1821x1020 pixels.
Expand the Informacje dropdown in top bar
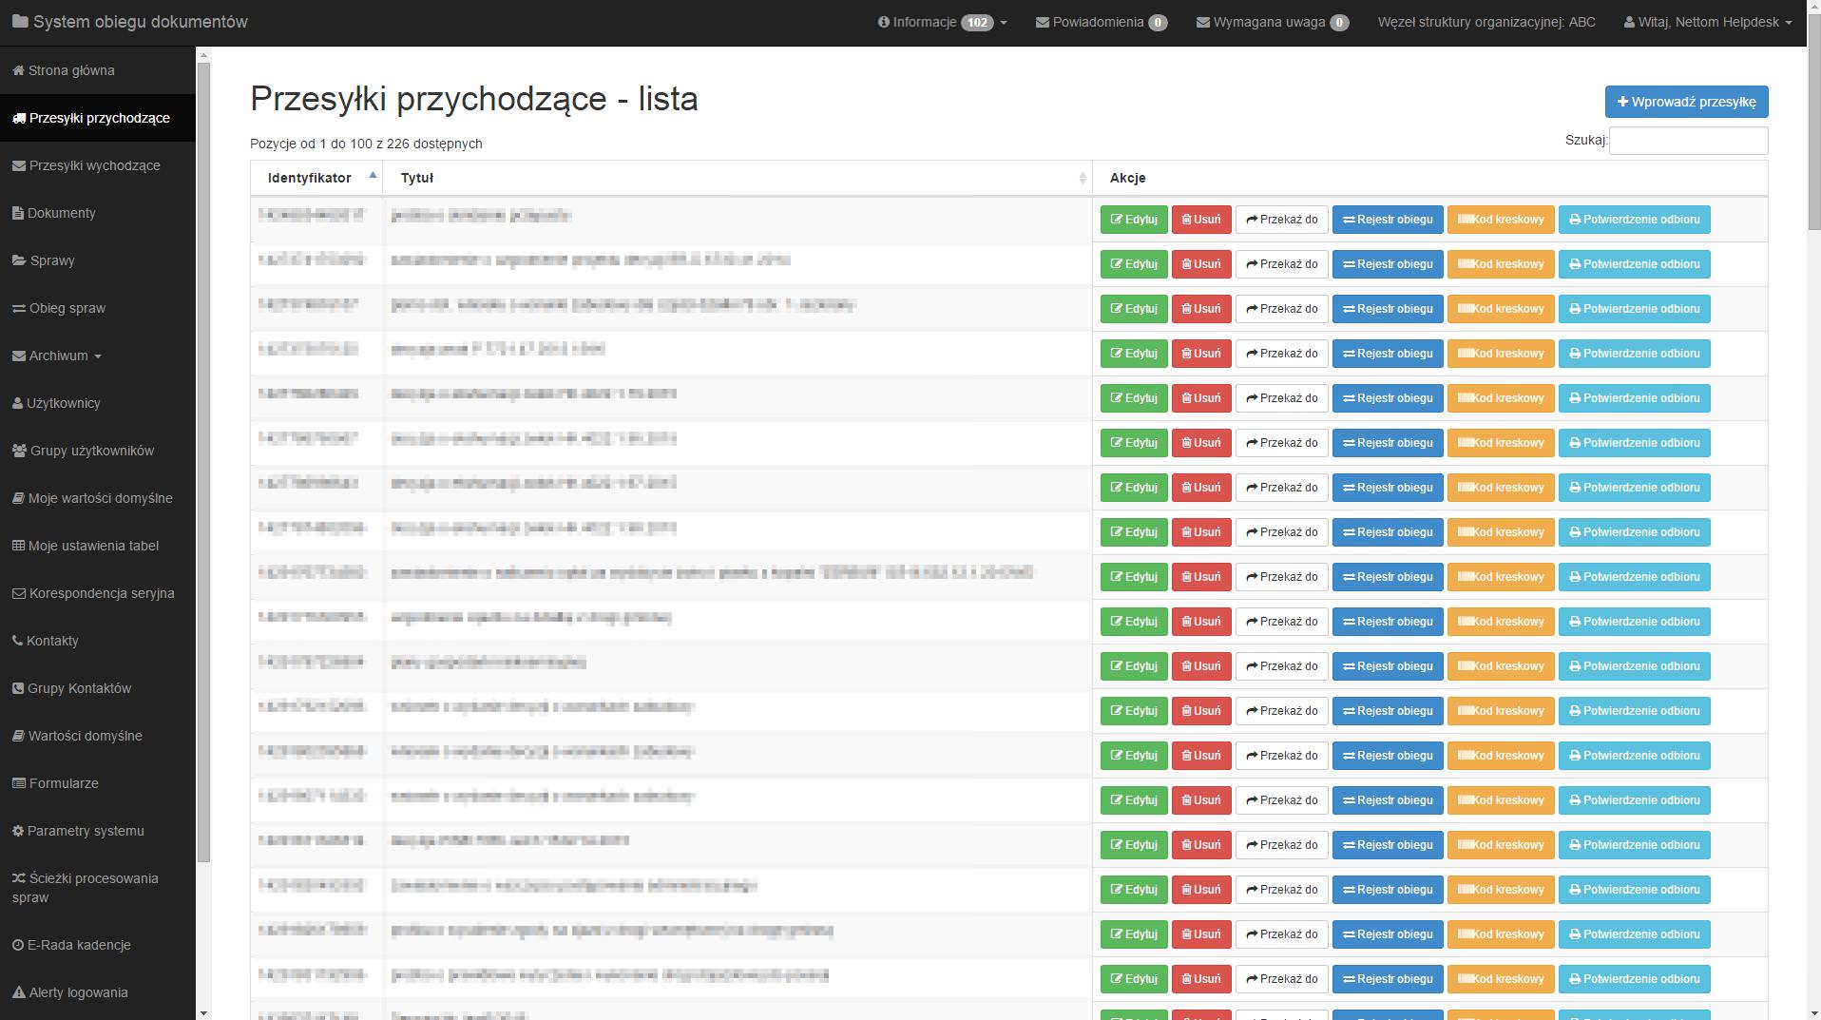[x=942, y=22]
